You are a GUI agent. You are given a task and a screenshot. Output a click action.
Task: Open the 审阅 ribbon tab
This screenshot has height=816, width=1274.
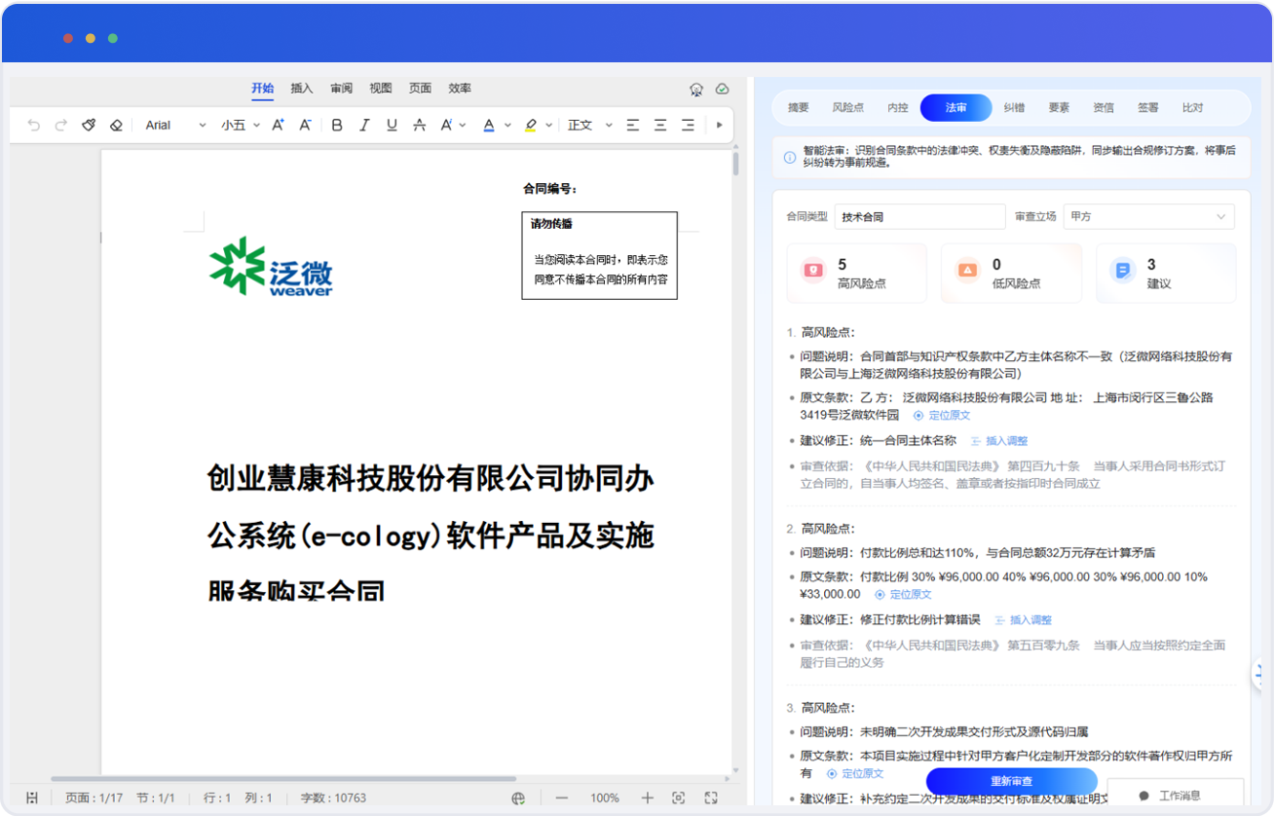click(x=341, y=89)
